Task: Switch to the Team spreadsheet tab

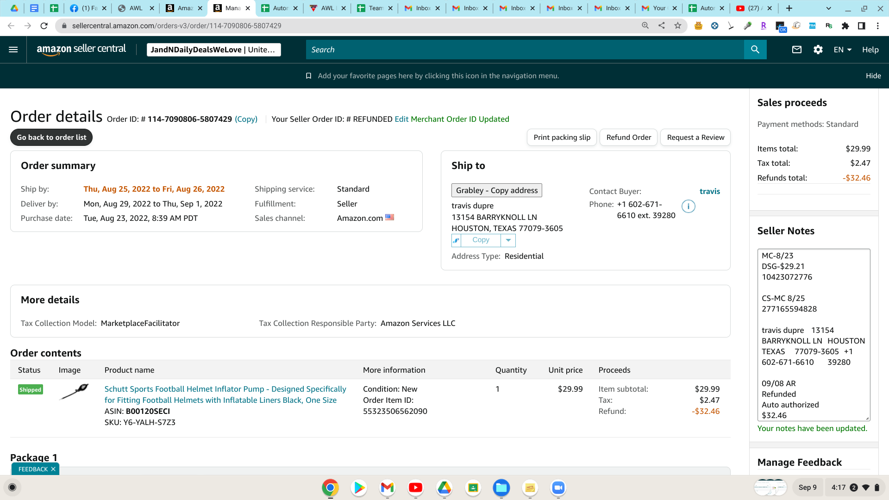Action: (x=375, y=8)
